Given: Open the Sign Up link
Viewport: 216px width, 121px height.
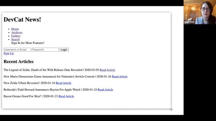Looking at the screenshot, I should coord(9,53).
